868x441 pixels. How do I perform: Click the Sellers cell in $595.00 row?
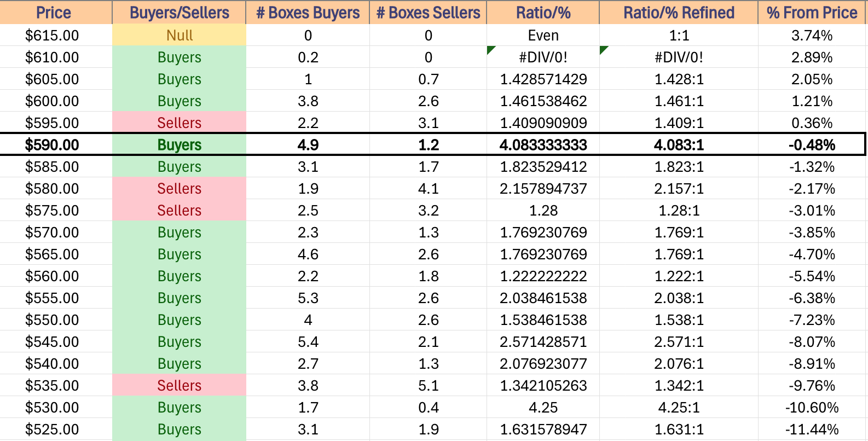179,123
